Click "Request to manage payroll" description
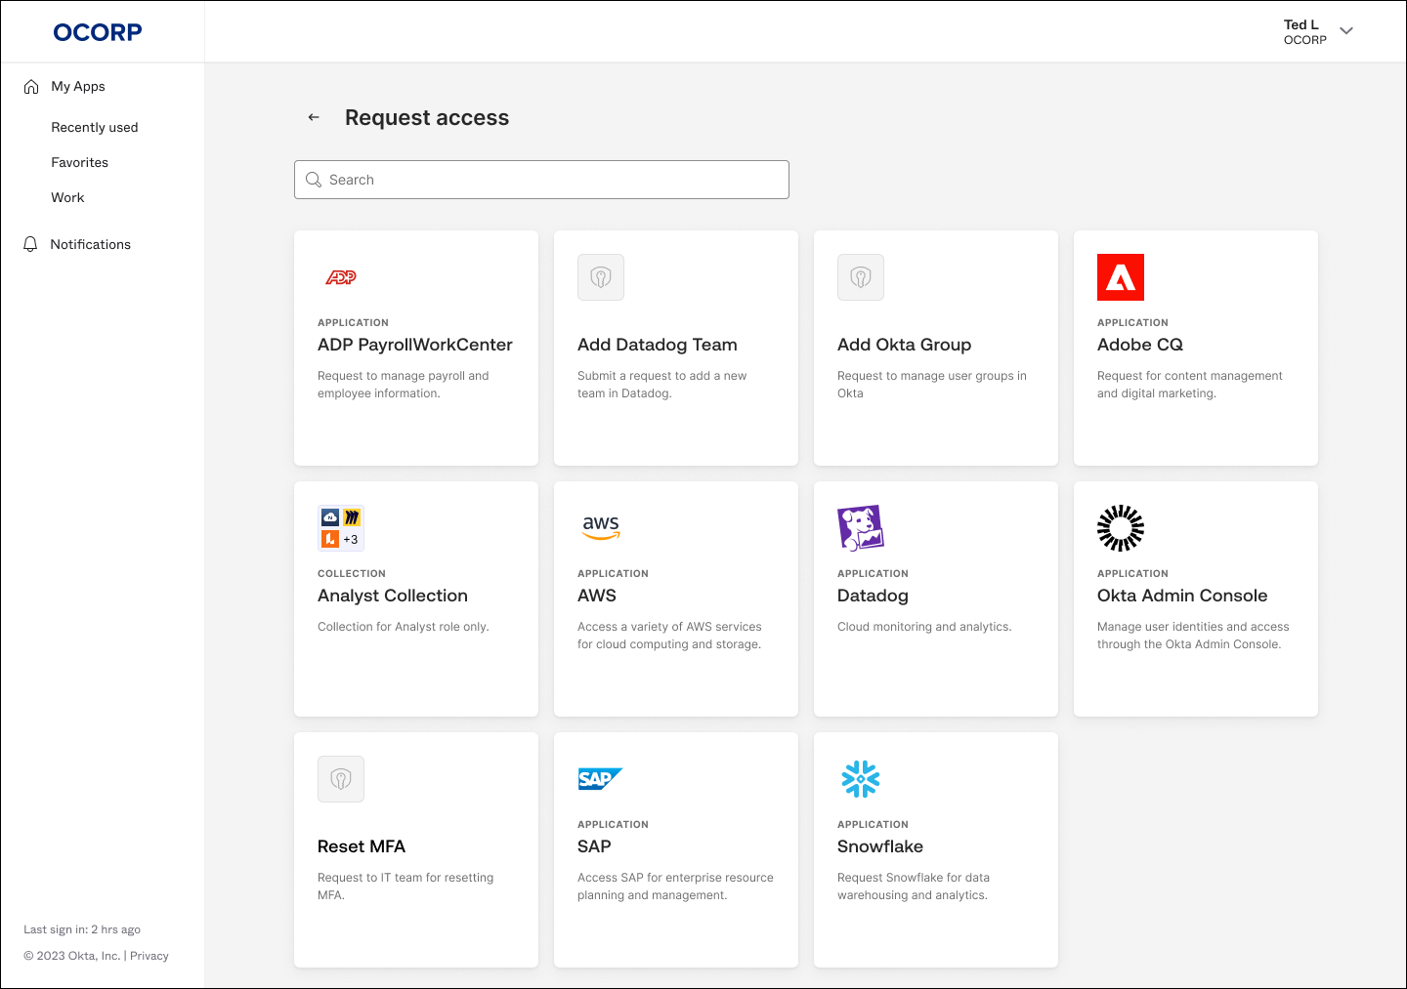 point(404,385)
